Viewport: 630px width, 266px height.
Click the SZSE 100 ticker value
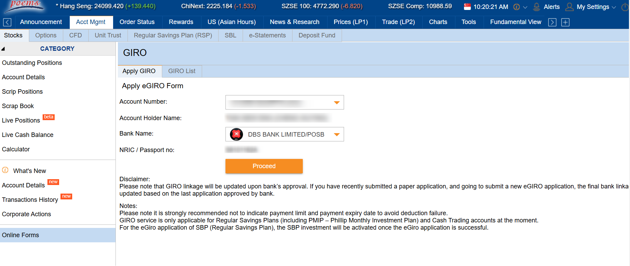click(x=322, y=6)
